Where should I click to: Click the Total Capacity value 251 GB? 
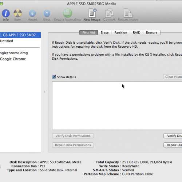click(x=147, y=162)
